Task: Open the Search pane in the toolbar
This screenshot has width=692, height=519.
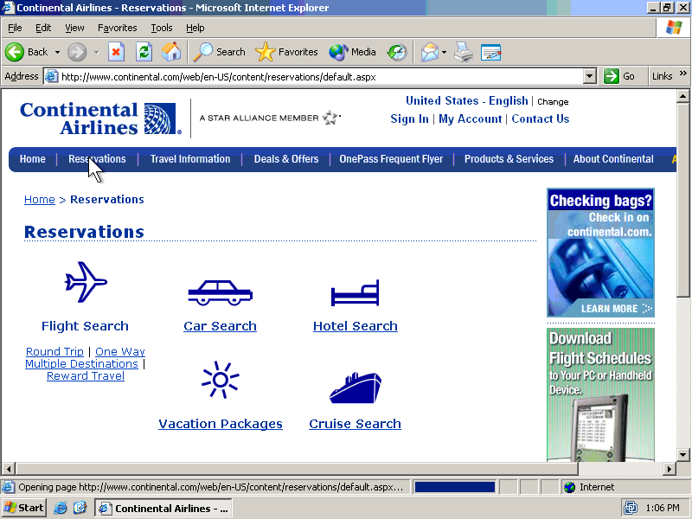Action: click(220, 52)
